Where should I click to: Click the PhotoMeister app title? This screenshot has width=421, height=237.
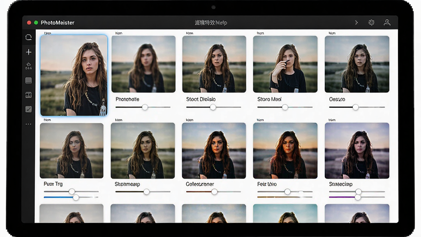[x=58, y=23]
